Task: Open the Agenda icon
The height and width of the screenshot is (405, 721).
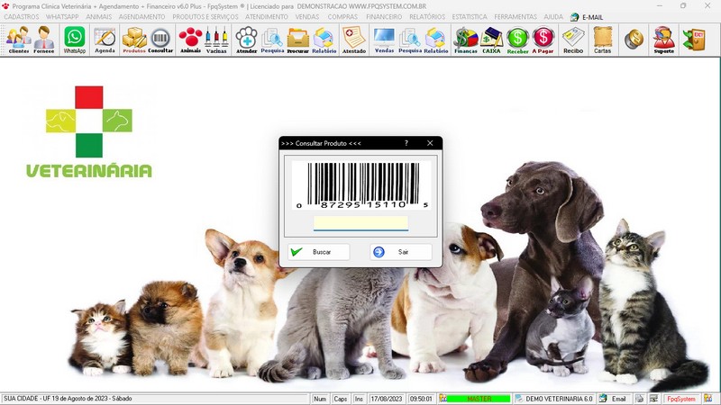Action: pos(105,39)
